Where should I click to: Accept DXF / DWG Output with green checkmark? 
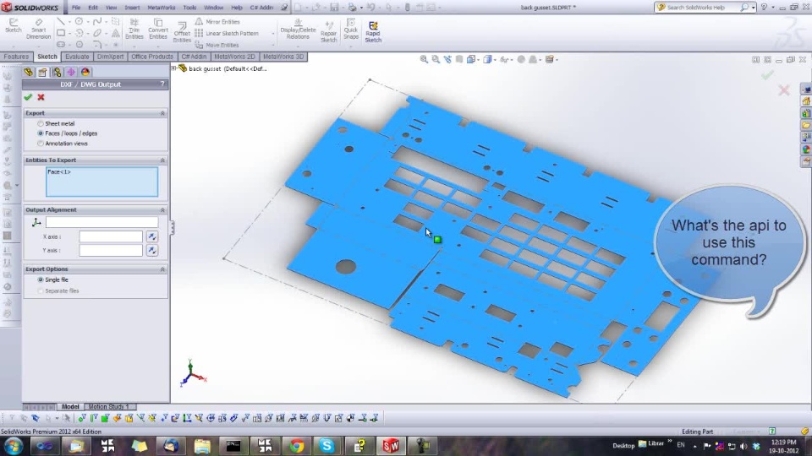tap(28, 97)
